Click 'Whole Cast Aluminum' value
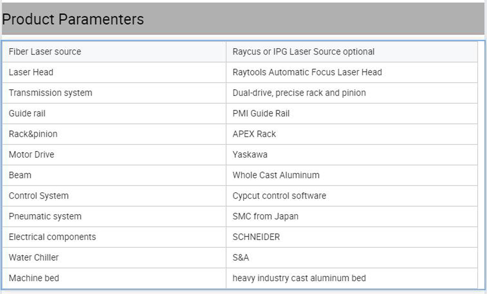The image size is (487, 294). pyautogui.click(x=276, y=175)
